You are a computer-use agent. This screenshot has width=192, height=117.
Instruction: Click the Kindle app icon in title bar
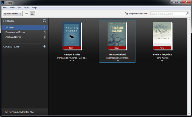tap(3, 2)
